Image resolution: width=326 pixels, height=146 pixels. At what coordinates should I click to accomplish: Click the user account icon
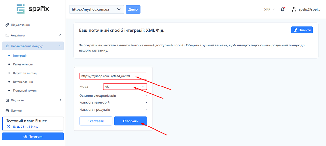pyautogui.click(x=294, y=9)
